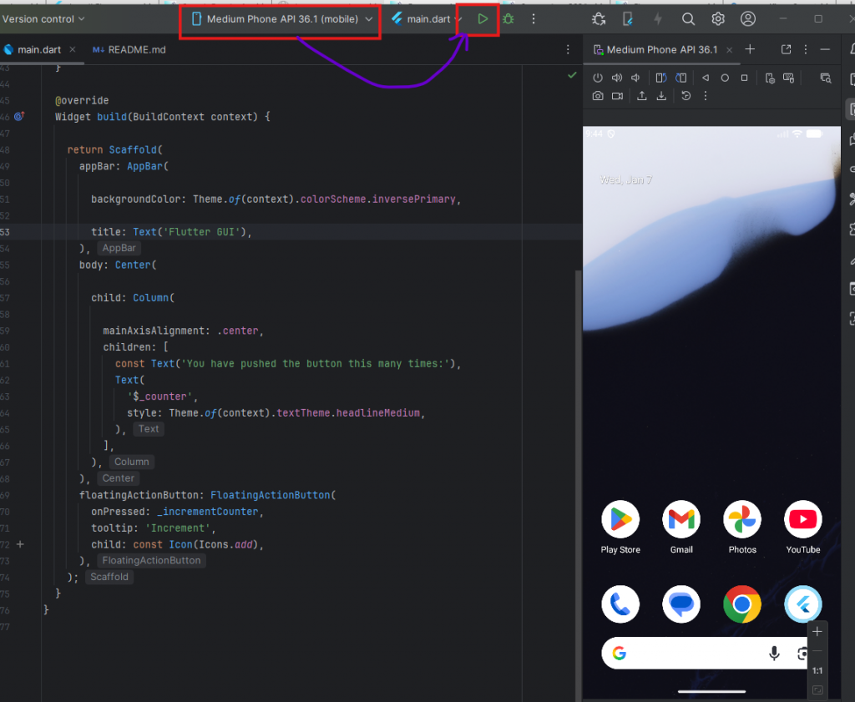This screenshot has height=702, width=855.
Task: Add a new emulator tab with plus
Action: (750, 49)
